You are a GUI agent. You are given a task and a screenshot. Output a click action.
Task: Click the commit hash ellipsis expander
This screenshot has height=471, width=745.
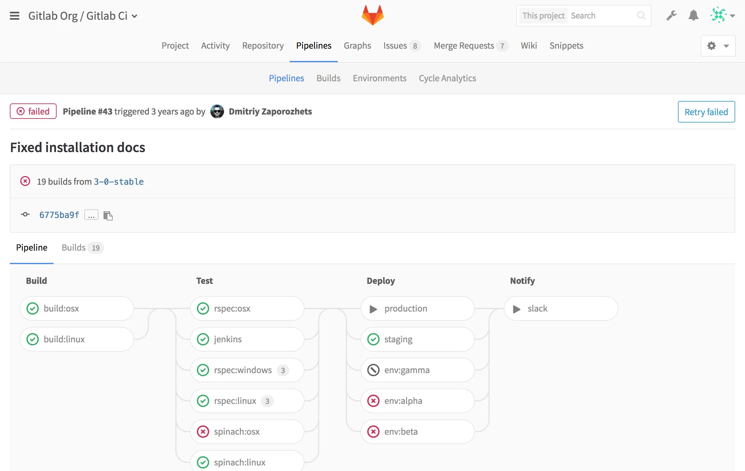[x=90, y=214]
